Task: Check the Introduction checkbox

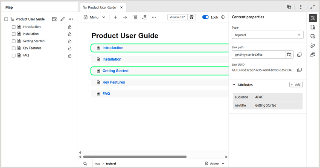Action: [14, 27]
